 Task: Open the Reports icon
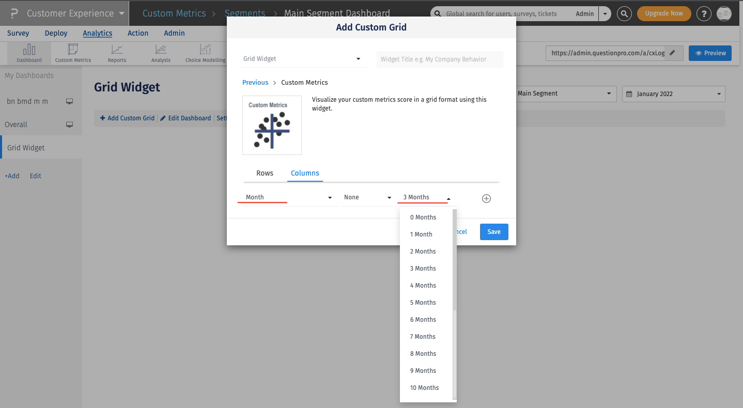click(116, 52)
